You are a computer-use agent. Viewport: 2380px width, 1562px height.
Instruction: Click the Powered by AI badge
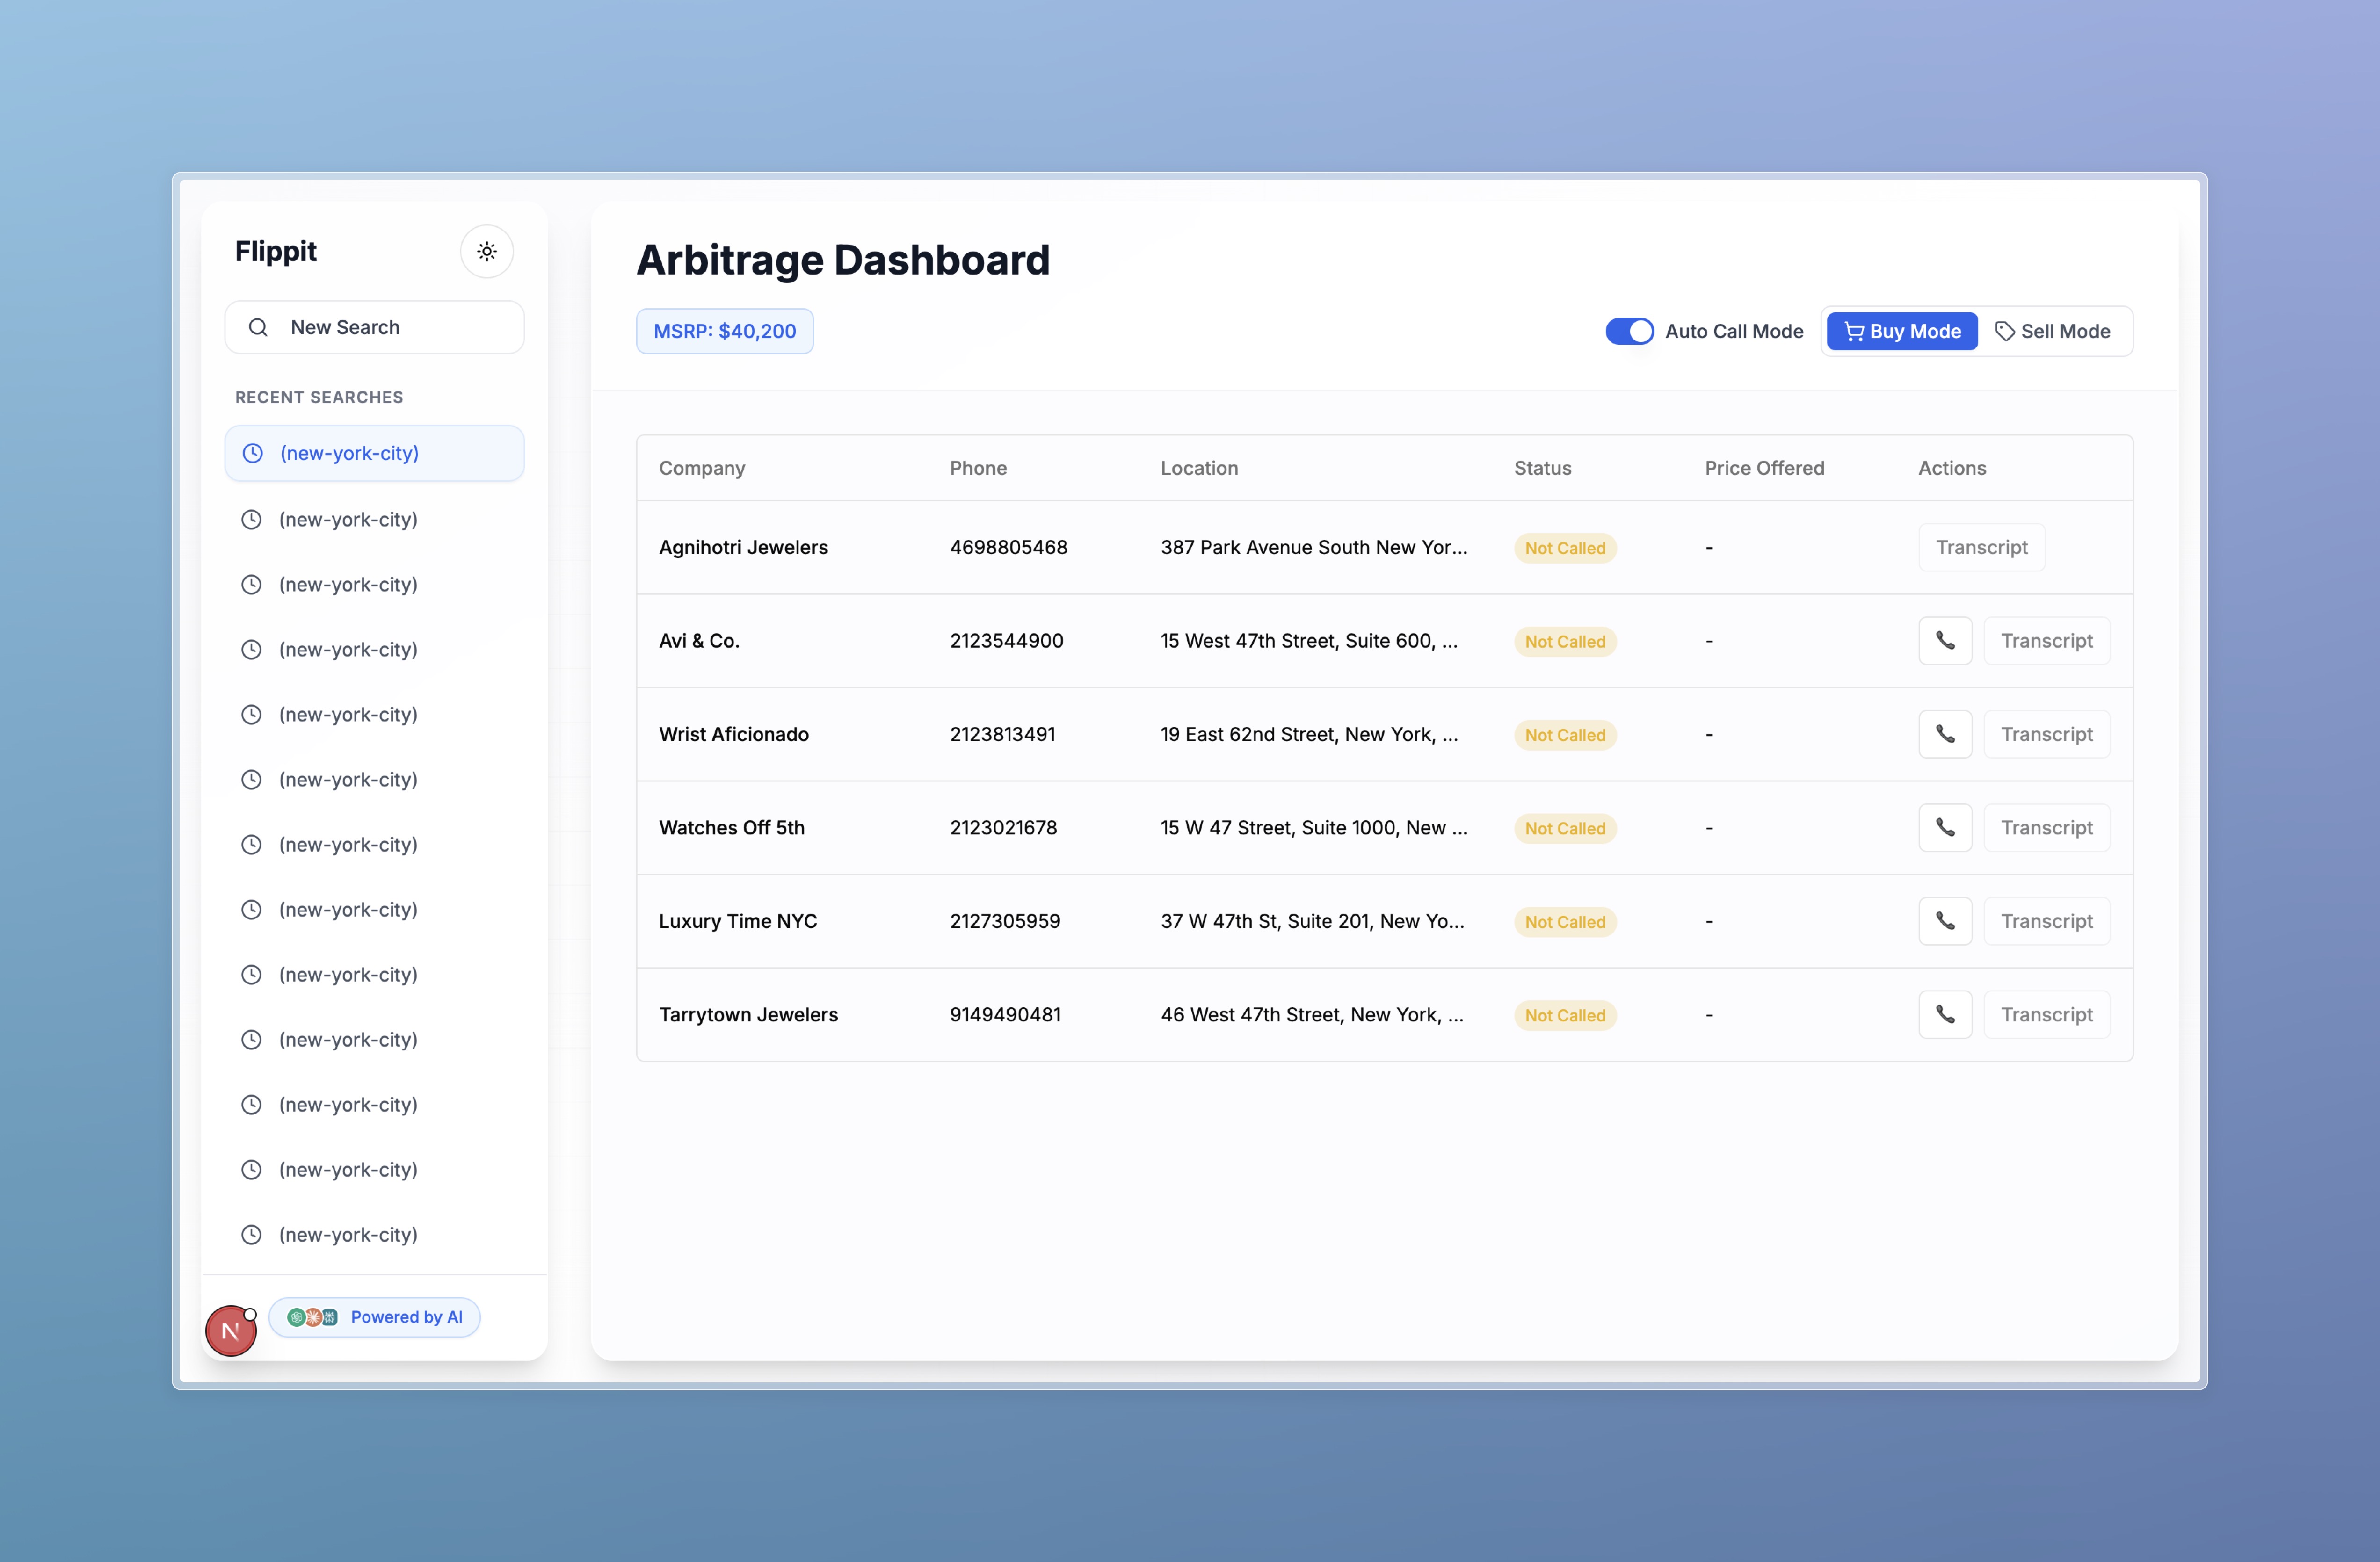(375, 1317)
